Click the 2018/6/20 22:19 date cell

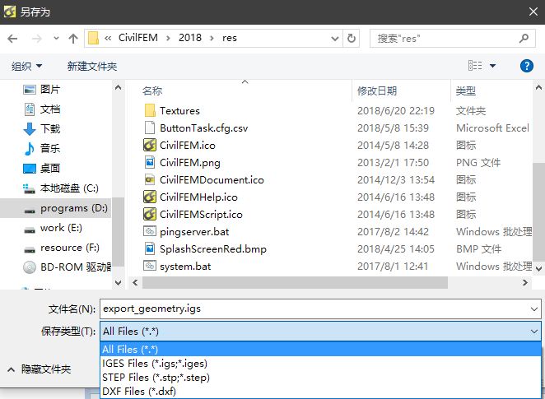[396, 111]
